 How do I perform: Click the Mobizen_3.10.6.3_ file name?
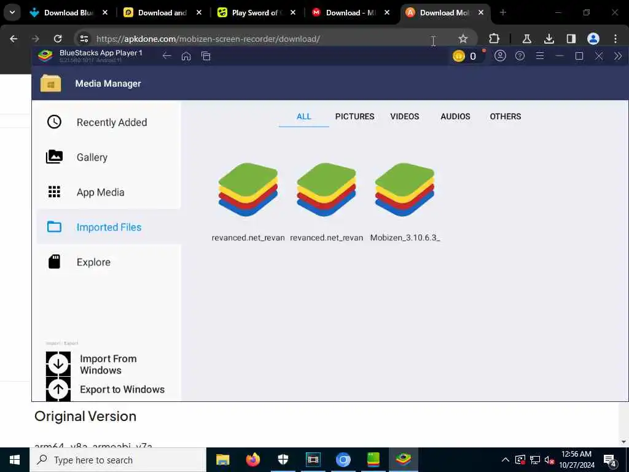(x=405, y=238)
